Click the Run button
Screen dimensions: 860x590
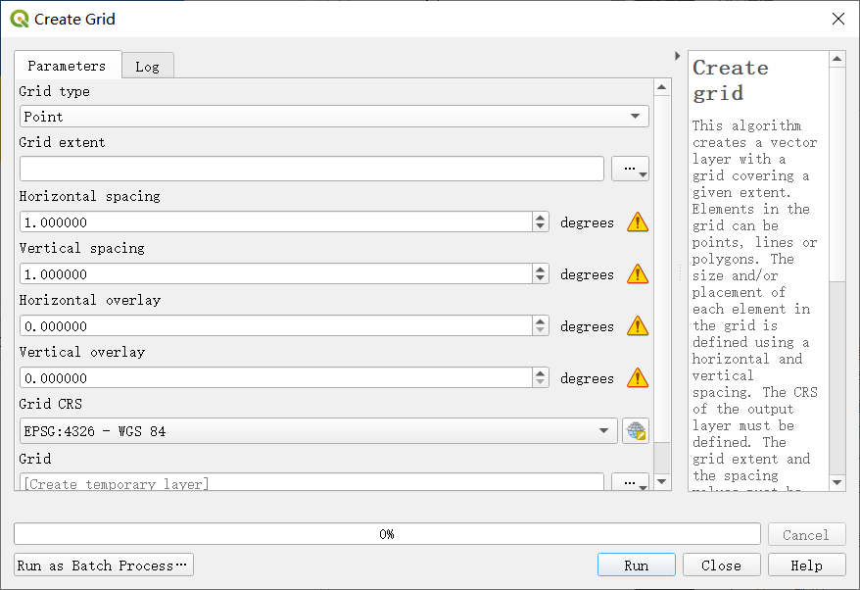point(637,565)
